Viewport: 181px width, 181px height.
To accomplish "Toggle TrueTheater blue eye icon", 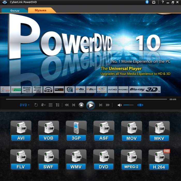I will coord(140,105).
